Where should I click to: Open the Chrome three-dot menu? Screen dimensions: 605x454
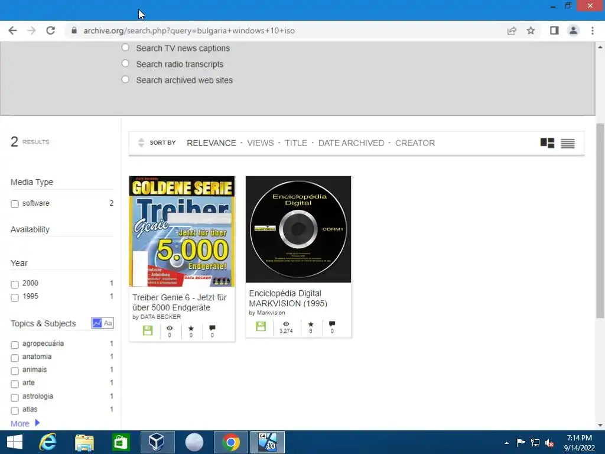pyautogui.click(x=593, y=31)
